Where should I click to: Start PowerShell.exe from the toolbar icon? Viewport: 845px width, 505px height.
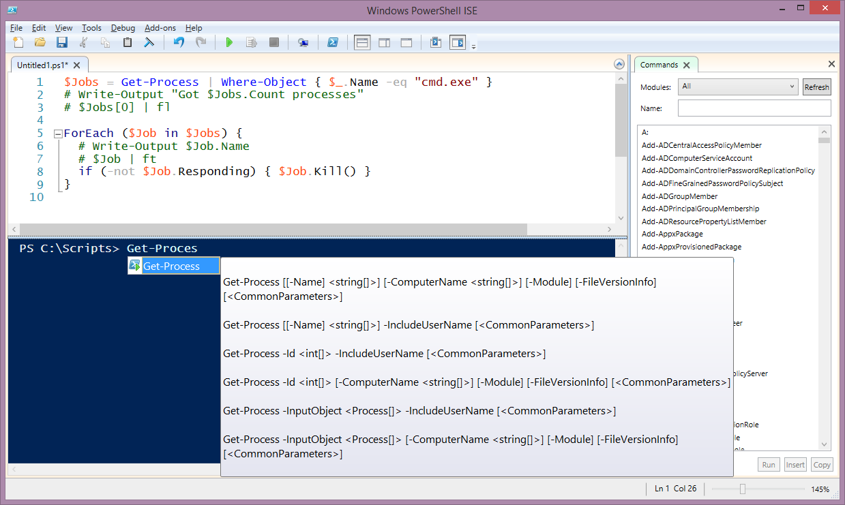point(333,42)
